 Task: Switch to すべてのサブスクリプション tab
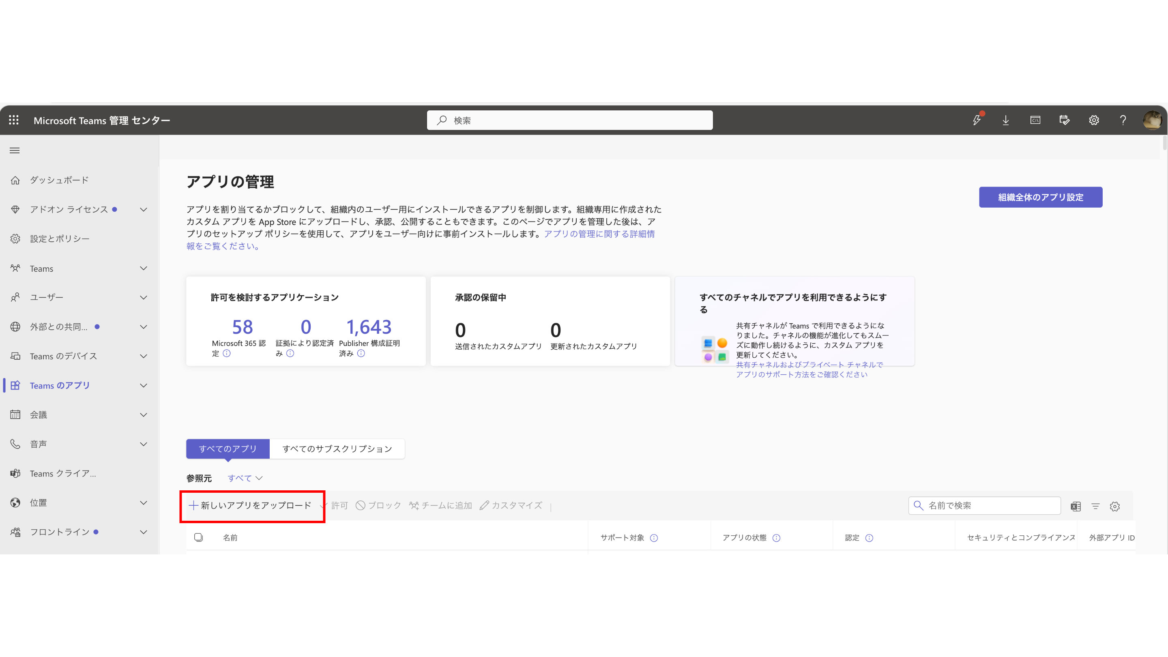point(337,449)
